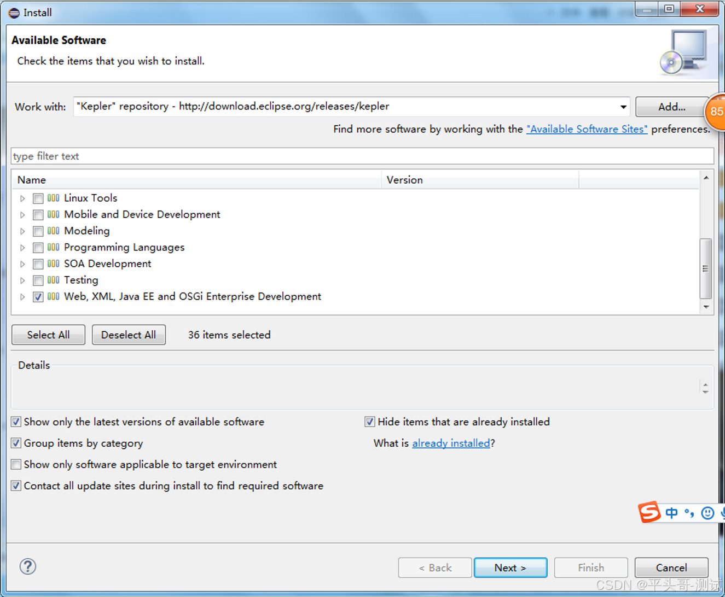The width and height of the screenshot is (725, 597).
Task: Select the SOA Development row text
Action: pyautogui.click(x=107, y=264)
